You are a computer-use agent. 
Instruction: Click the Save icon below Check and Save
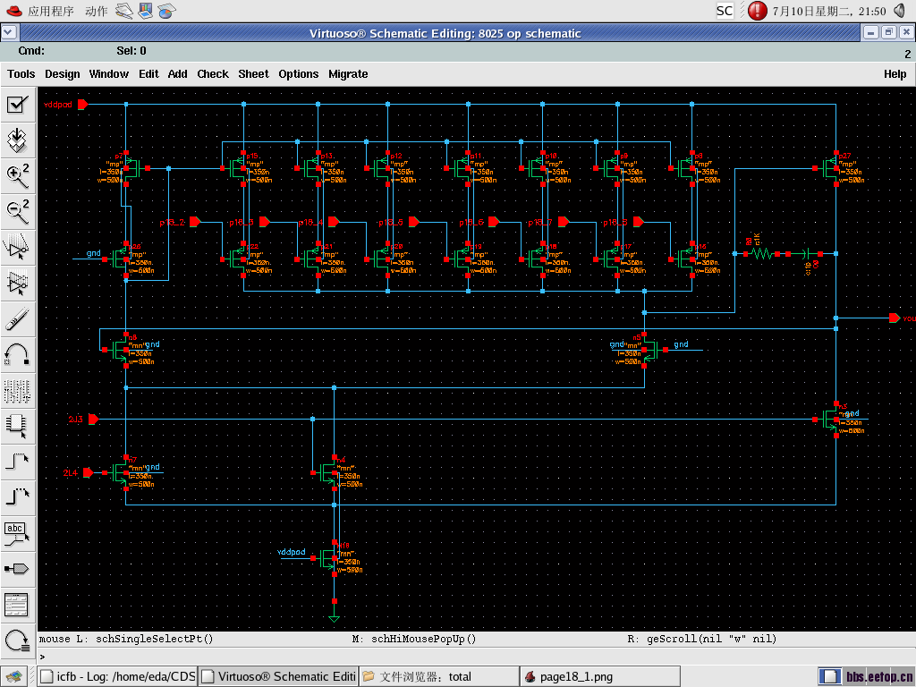coord(17,140)
